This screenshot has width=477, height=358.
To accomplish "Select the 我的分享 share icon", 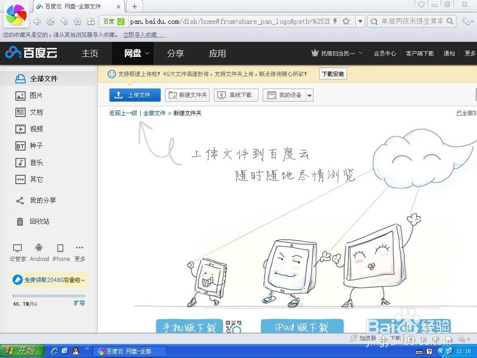I will [x=20, y=200].
